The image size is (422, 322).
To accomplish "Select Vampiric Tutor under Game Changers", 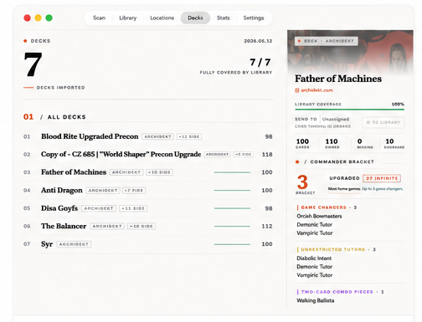I will [315, 233].
